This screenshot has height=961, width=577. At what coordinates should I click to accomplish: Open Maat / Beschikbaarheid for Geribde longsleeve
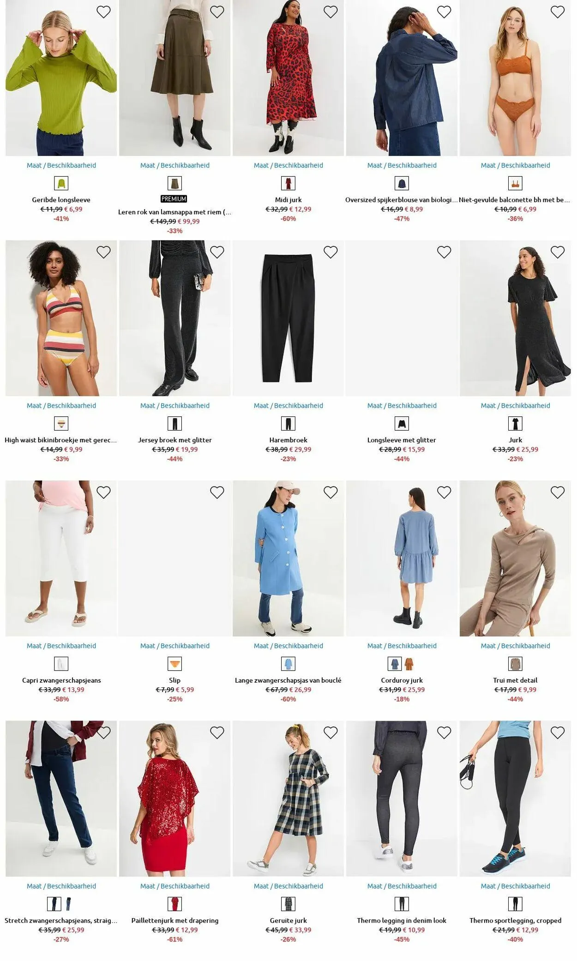point(61,165)
